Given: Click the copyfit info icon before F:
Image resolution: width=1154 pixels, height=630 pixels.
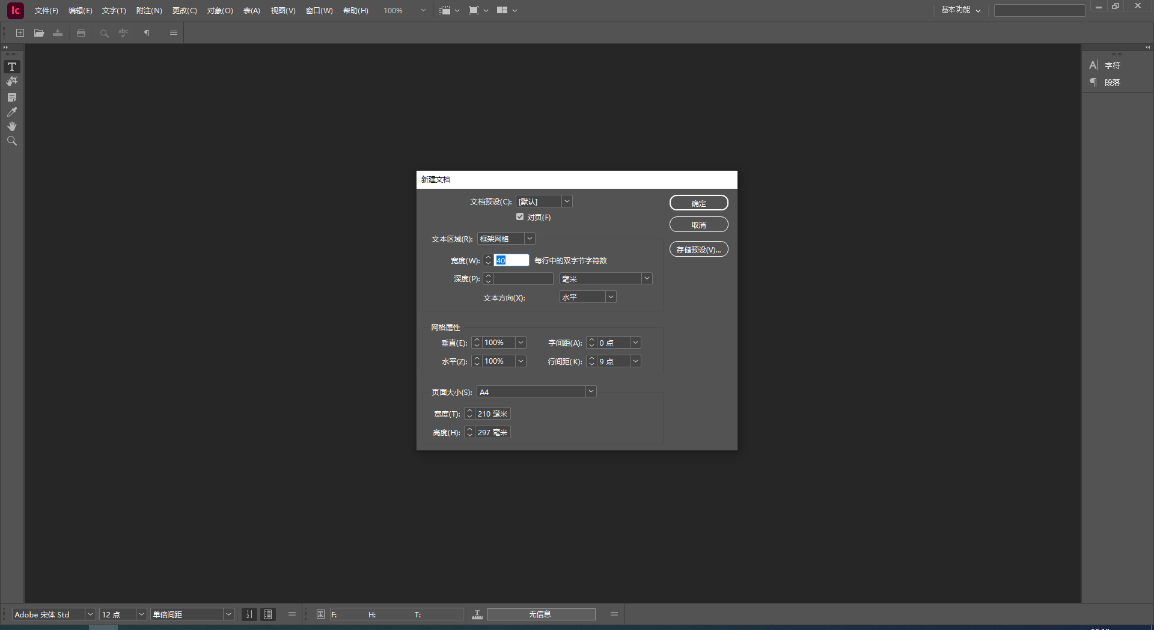Looking at the screenshot, I should pyautogui.click(x=320, y=614).
